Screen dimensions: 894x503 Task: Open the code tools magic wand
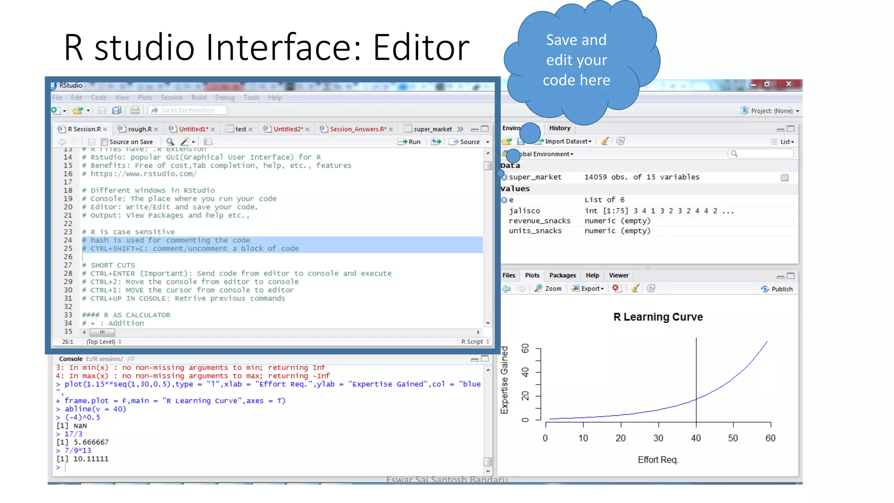click(185, 142)
